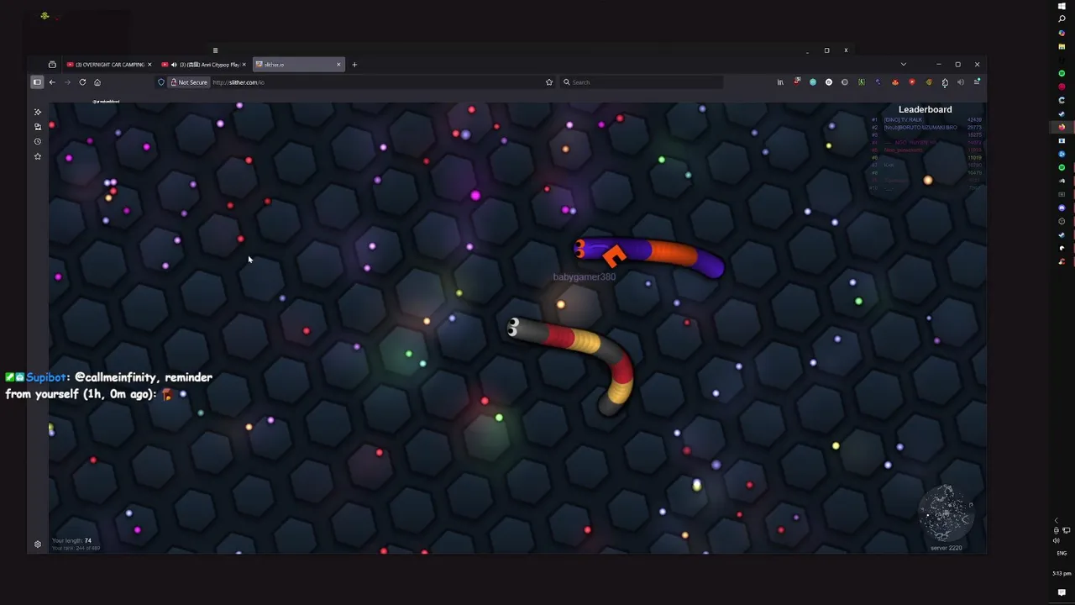The width and height of the screenshot is (1075, 605).
Task: Reload the slither.io page
Action: click(82, 82)
